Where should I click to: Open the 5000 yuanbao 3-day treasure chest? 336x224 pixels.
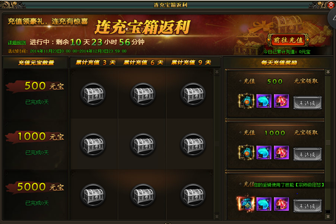93,195
